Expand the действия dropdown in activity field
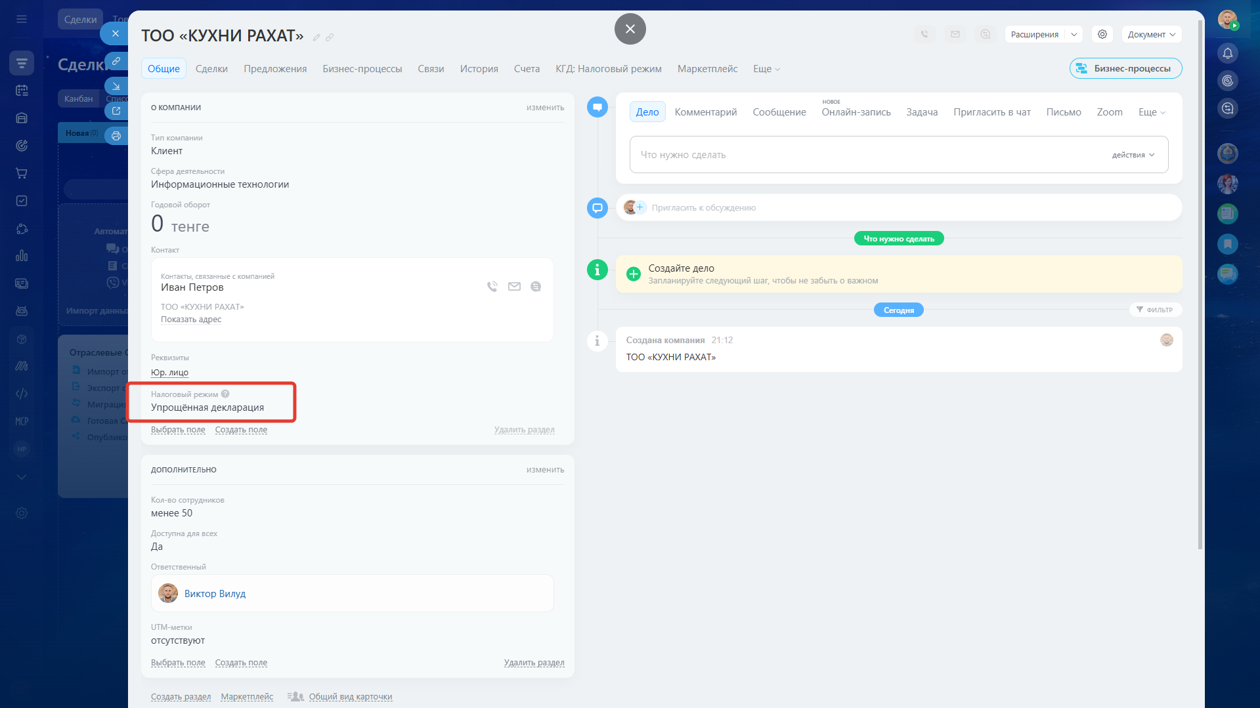 1133,155
